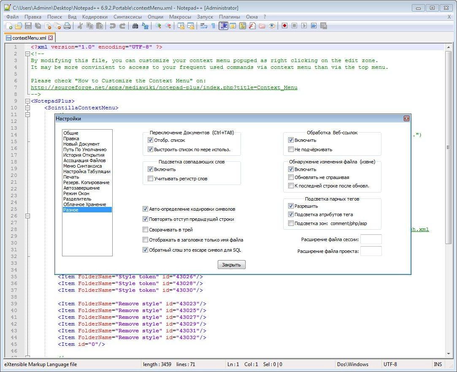The width and height of the screenshot is (457, 372).
Task: Collapse the comment fold on line 2
Action: click(27, 54)
